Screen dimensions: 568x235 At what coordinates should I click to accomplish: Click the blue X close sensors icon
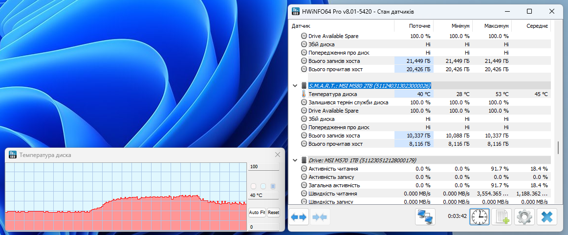point(546,217)
